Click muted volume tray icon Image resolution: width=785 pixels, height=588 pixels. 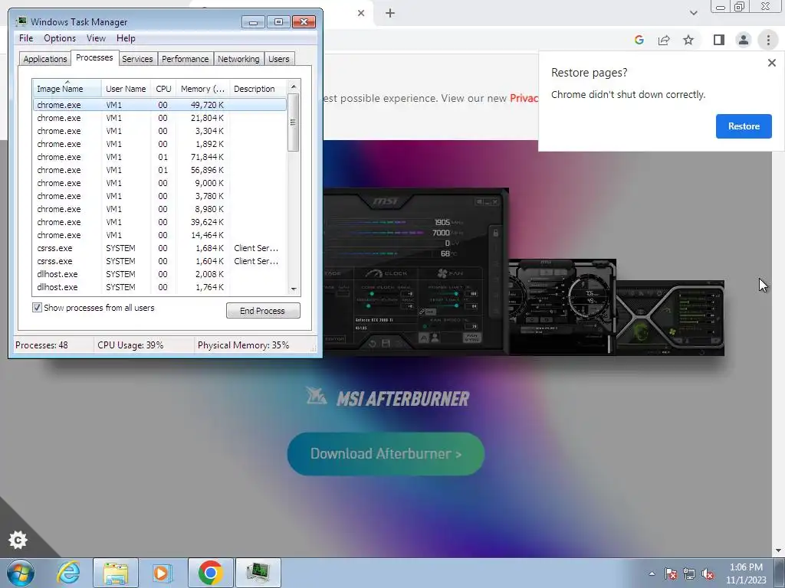(708, 573)
